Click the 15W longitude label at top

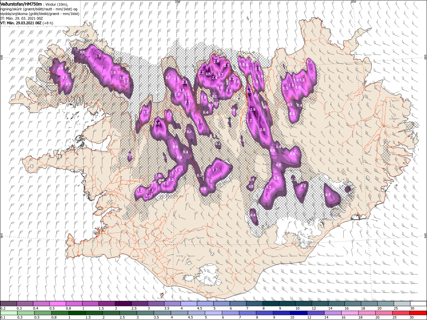point(353,2)
